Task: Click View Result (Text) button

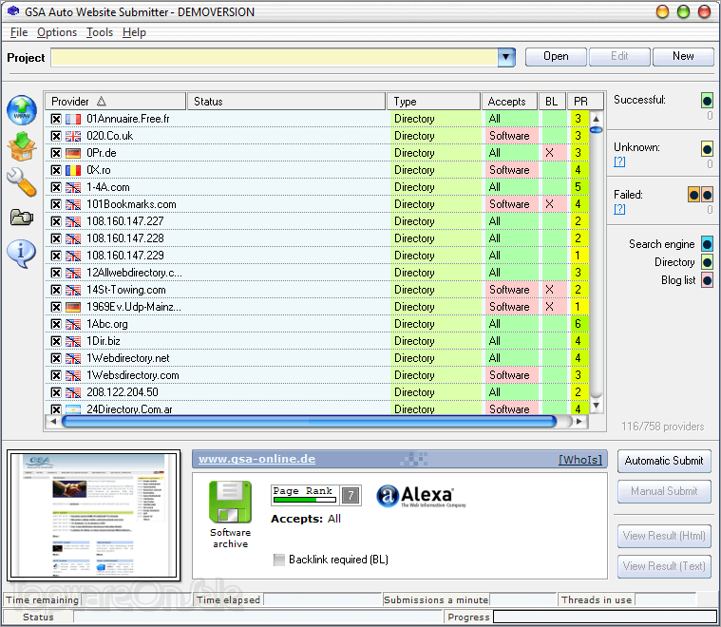Action: [664, 566]
